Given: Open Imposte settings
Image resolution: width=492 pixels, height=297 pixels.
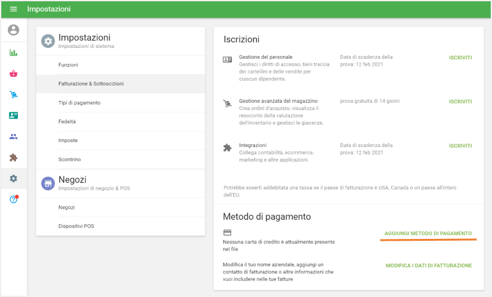Looking at the screenshot, I should coord(121,141).
